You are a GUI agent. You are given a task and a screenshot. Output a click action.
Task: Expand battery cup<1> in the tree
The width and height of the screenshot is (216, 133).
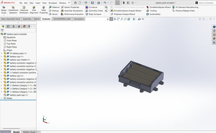coord(1,57)
